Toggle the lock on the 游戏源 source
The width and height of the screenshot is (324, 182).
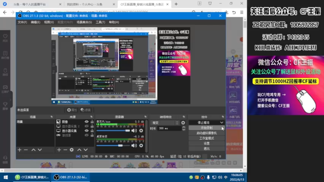(x=92, y=135)
